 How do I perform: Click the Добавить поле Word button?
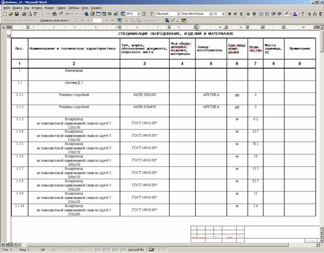point(54,20)
